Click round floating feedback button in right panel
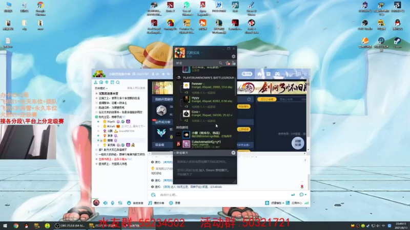This screenshot has height=230, width=410. pyautogui.click(x=298, y=143)
